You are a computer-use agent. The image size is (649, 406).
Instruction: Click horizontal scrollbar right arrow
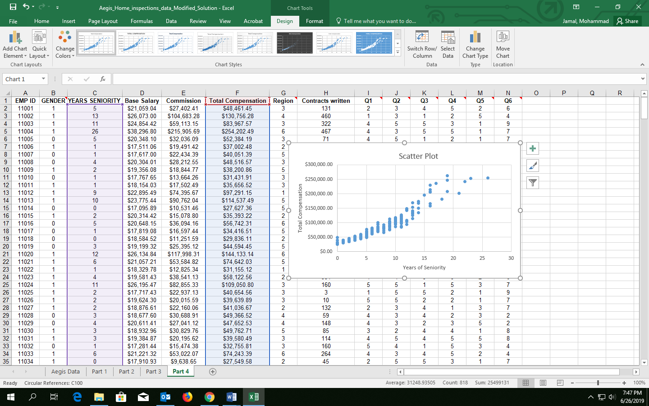click(x=636, y=372)
